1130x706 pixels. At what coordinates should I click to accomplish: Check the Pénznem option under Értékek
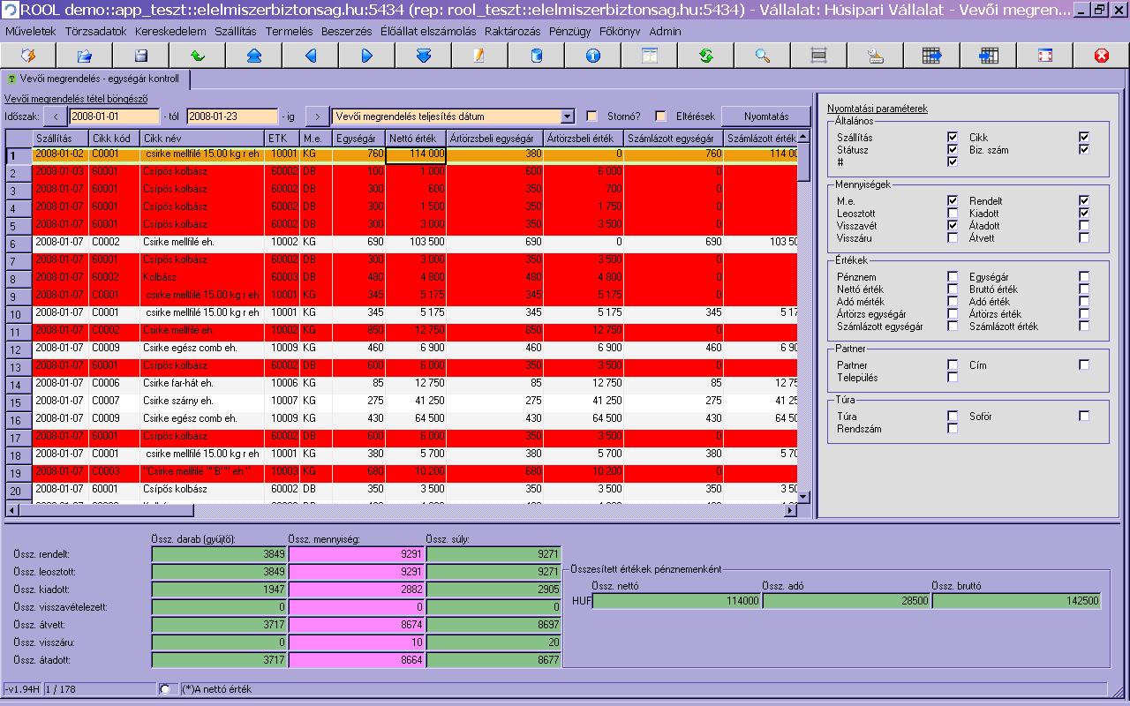953,277
